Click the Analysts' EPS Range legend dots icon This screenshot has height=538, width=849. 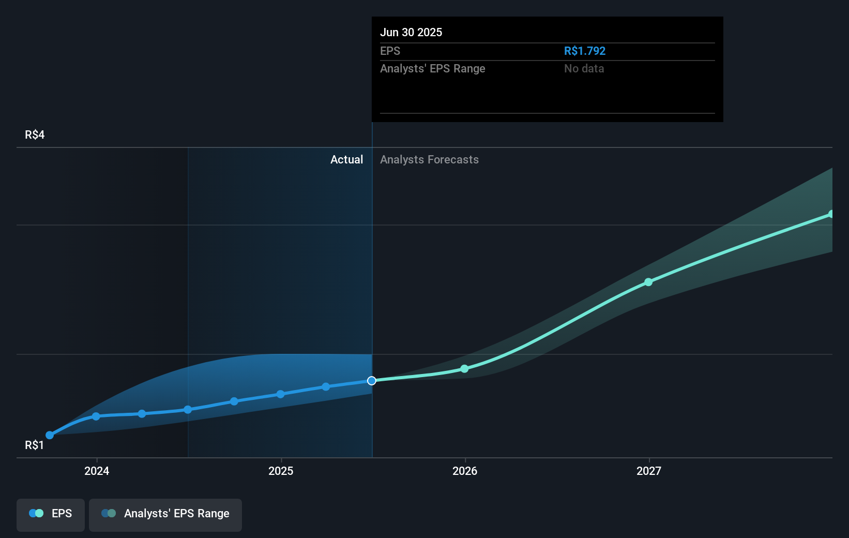(x=109, y=513)
